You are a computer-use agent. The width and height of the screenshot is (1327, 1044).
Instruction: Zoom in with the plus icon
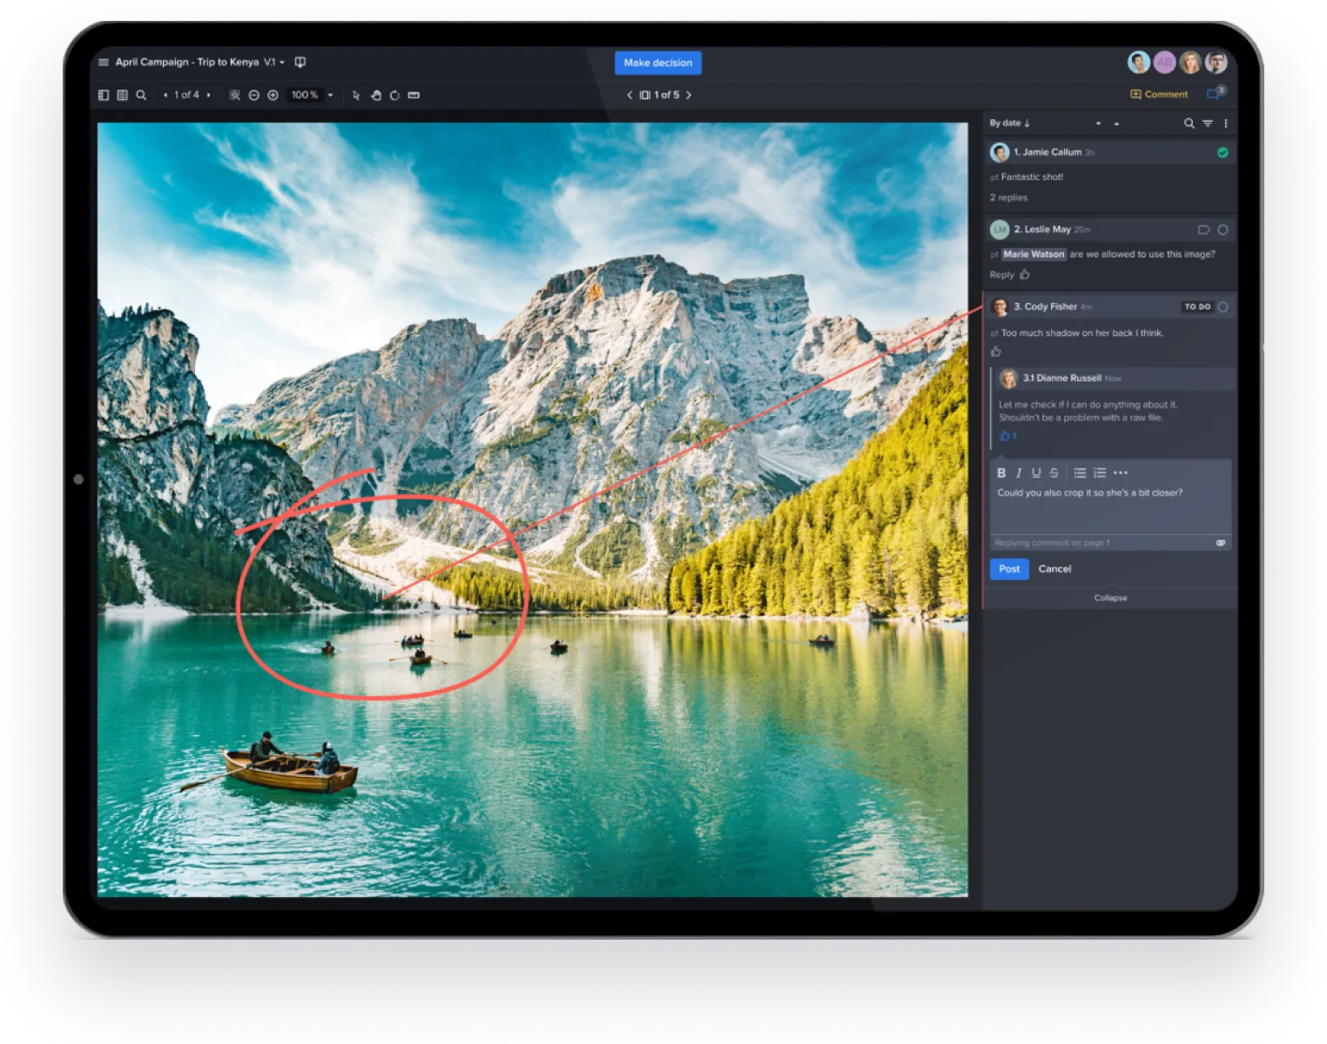(273, 96)
